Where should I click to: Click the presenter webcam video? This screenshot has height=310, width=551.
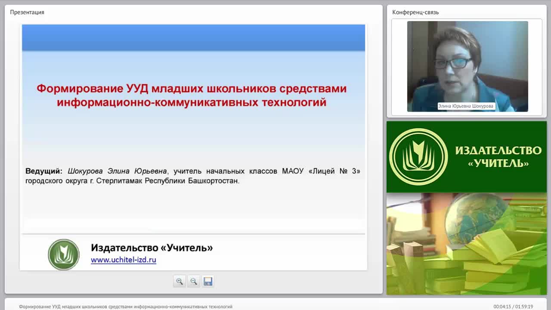(467, 66)
